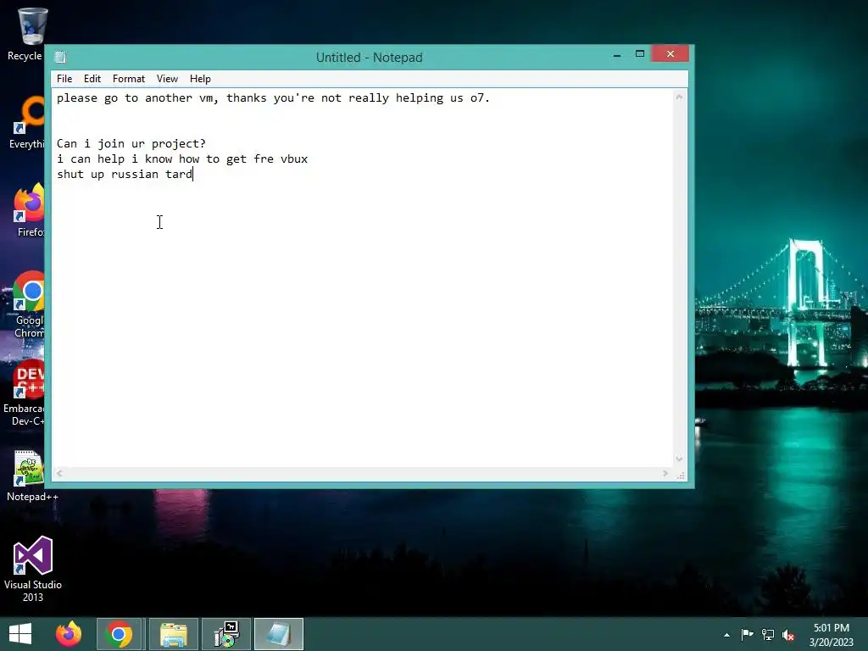Click the muted volume tray icon
The width and height of the screenshot is (868, 651).
pos(788,635)
